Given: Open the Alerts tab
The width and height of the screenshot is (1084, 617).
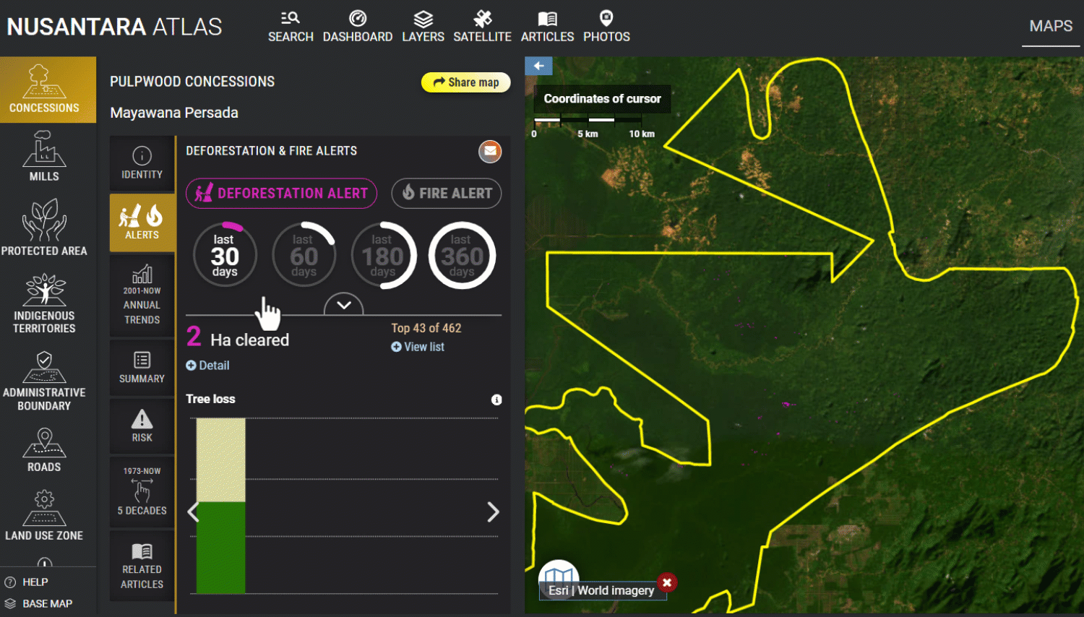Looking at the screenshot, I should click(142, 223).
